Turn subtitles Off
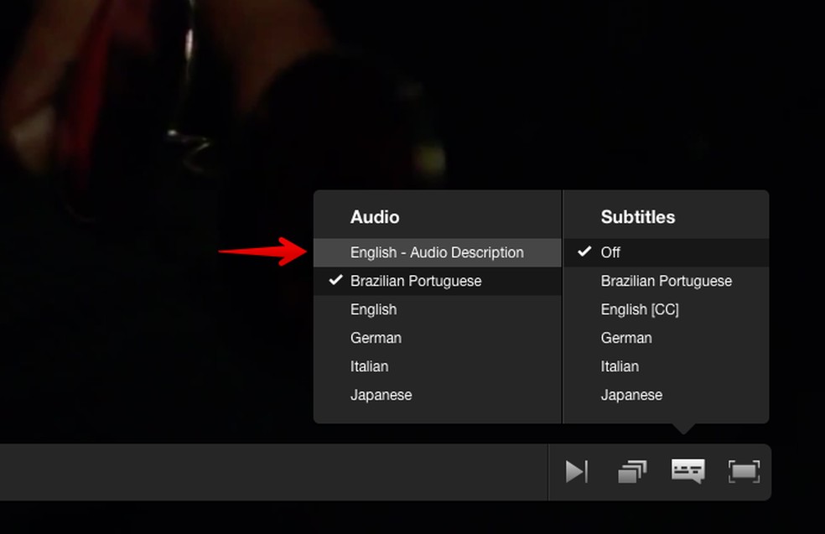This screenshot has width=825, height=534. [x=666, y=252]
